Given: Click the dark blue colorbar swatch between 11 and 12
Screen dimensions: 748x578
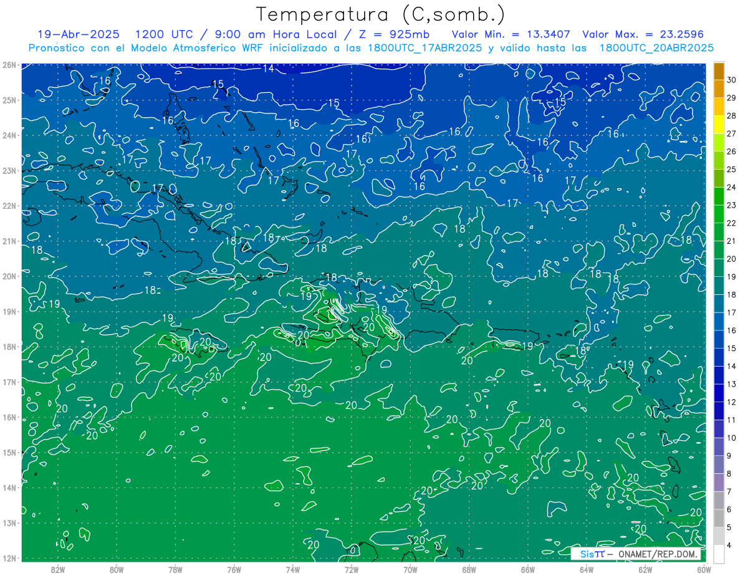Looking at the screenshot, I should click(719, 411).
